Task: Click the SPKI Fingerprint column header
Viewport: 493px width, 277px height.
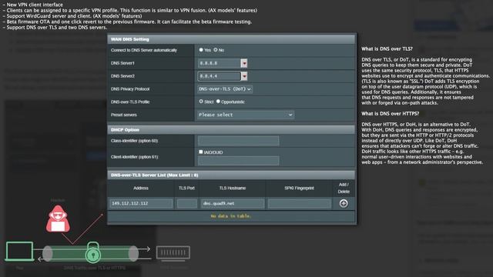Action: pos(299,188)
